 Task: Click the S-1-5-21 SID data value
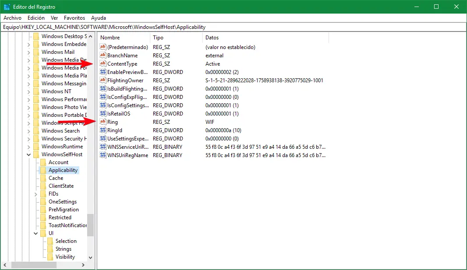[x=264, y=80]
